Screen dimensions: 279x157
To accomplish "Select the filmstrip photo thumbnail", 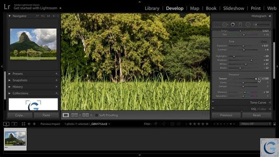I will click(x=15, y=139).
